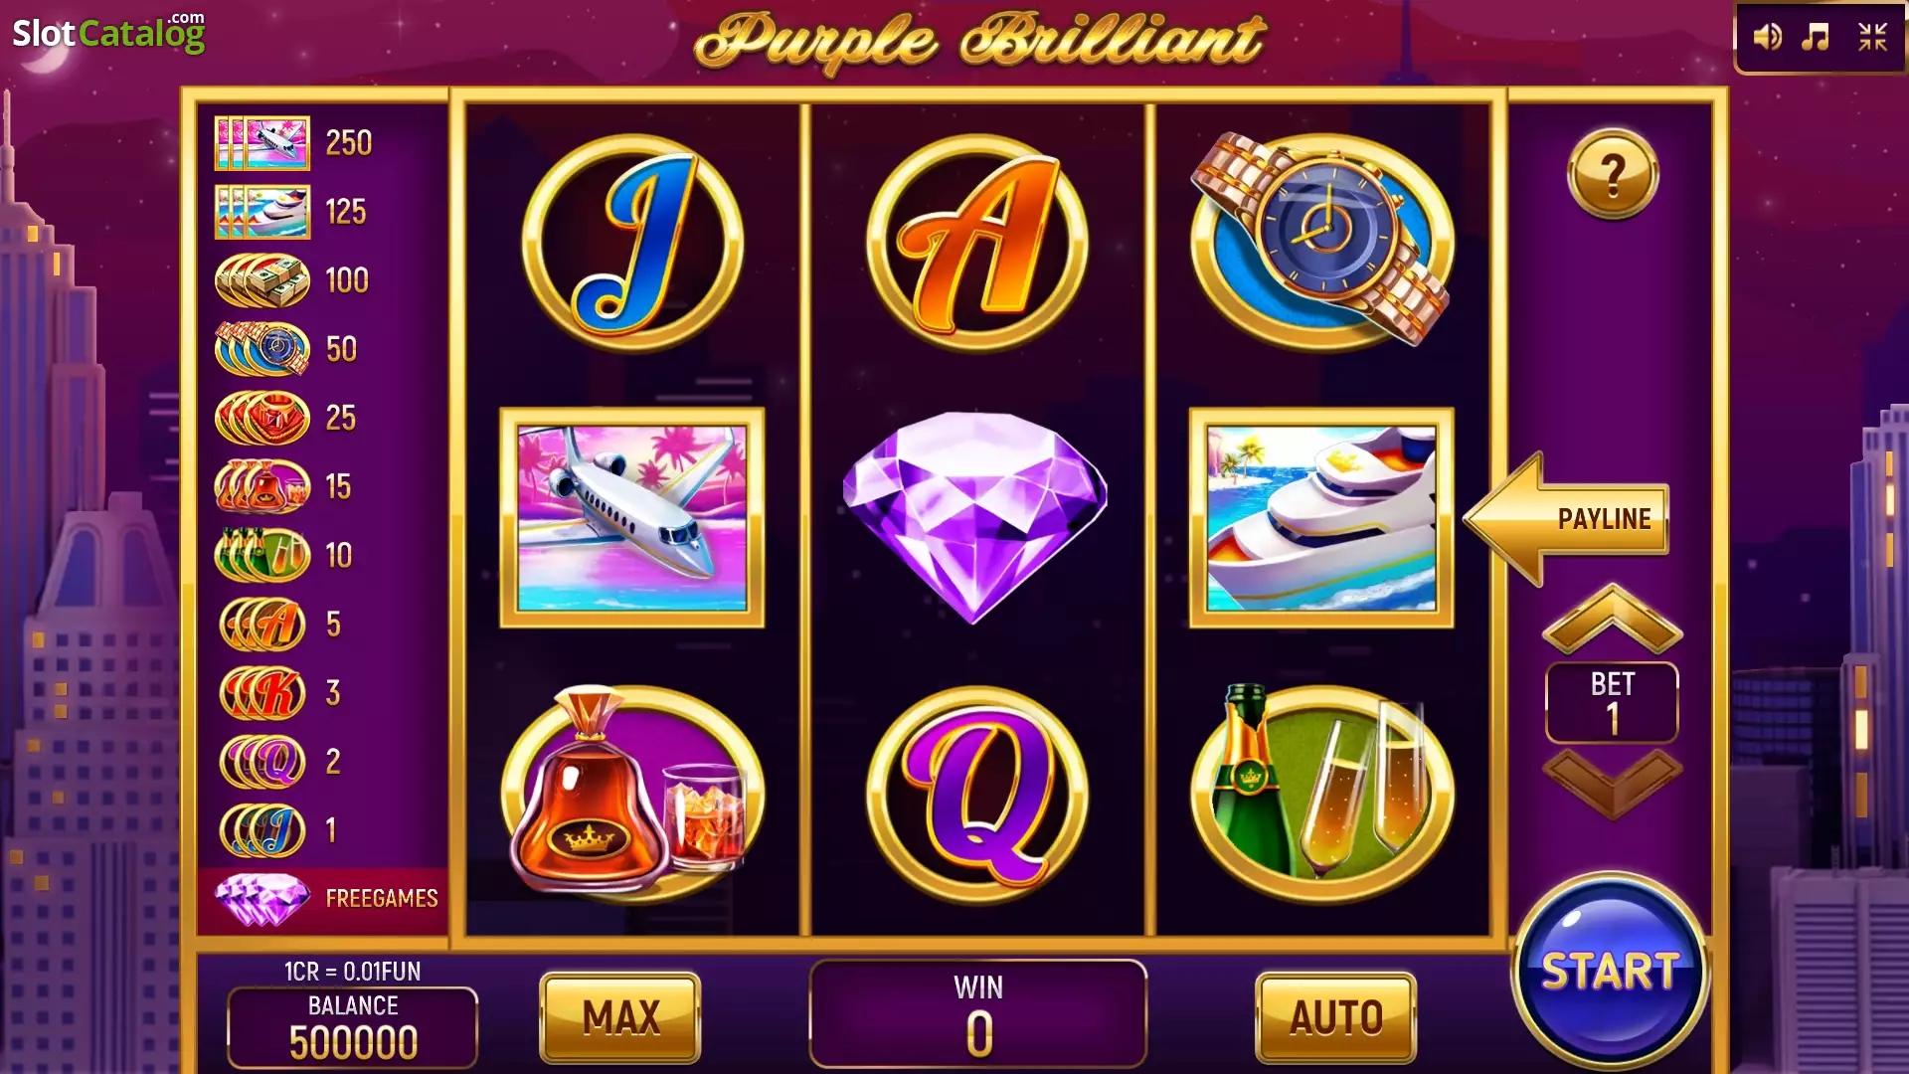Click the blue START spin button
1909x1074 pixels.
(1610, 971)
